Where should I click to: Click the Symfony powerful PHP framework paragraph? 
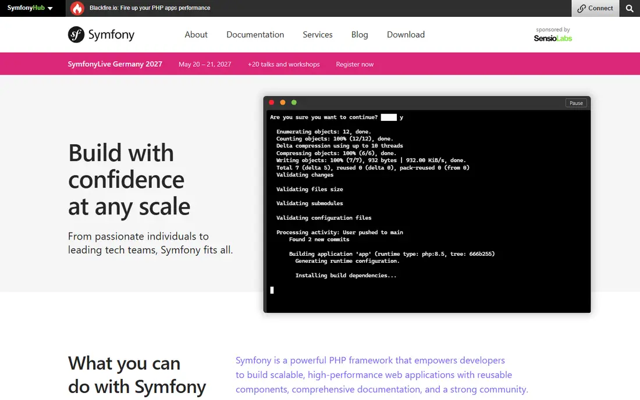pos(382,375)
